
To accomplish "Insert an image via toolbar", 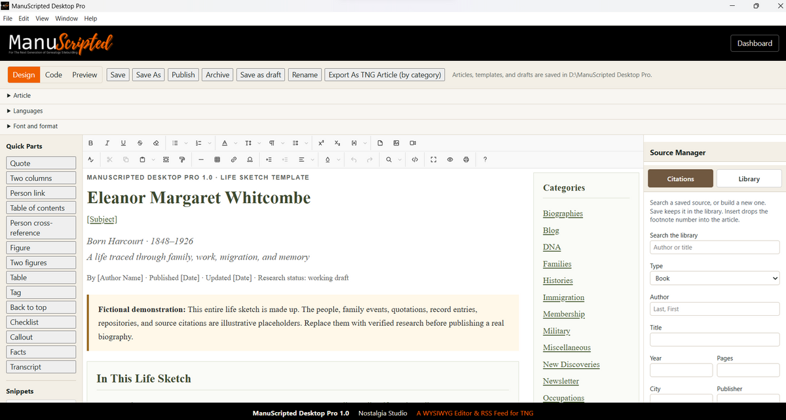I will click(x=396, y=143).
